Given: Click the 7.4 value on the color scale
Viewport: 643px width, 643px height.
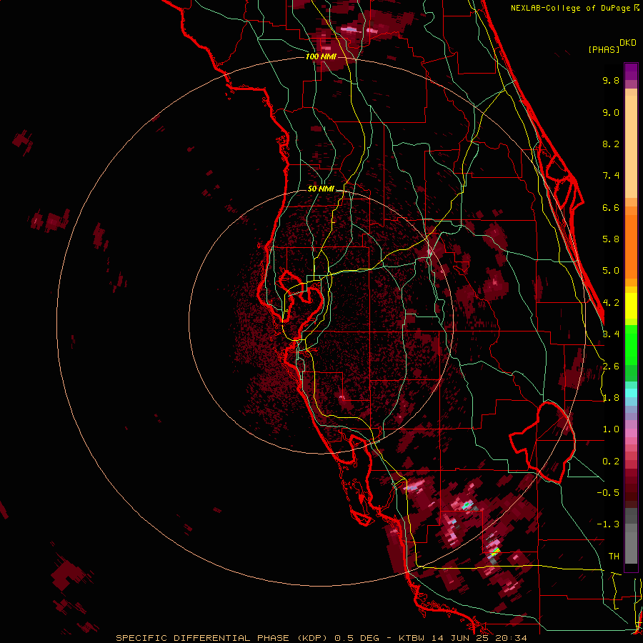Looking at the screenshot, I should pyautogui.click(x=611, y=176).
